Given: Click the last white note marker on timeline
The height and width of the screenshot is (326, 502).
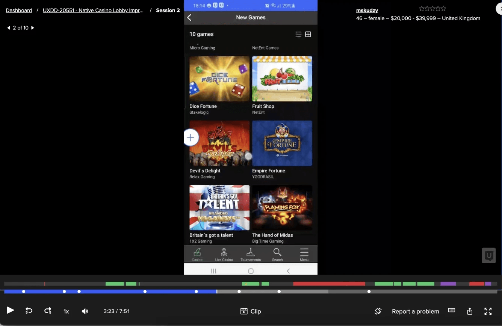Looking at the screenshot, I should pyautogui.click(x=369, y=291).
